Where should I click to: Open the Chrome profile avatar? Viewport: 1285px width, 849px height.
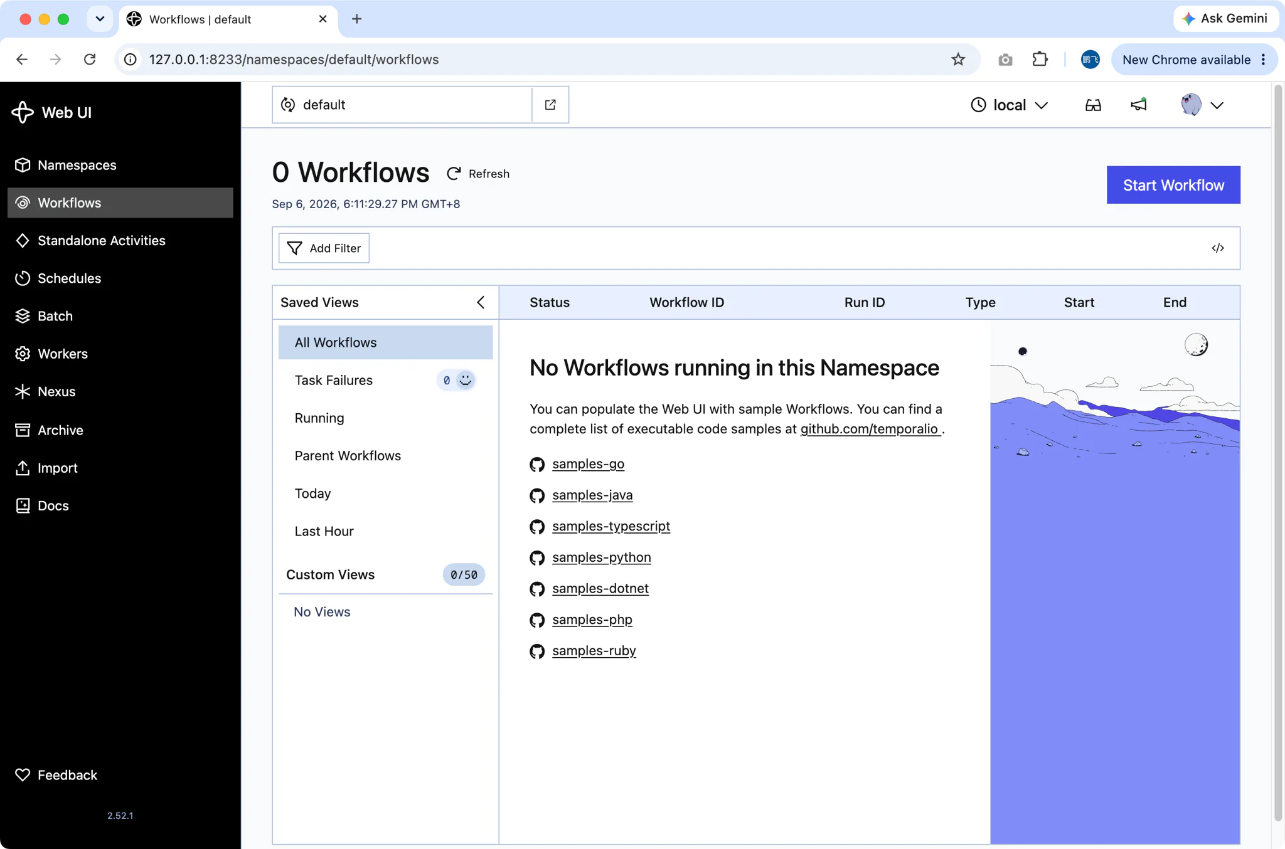1090,60
